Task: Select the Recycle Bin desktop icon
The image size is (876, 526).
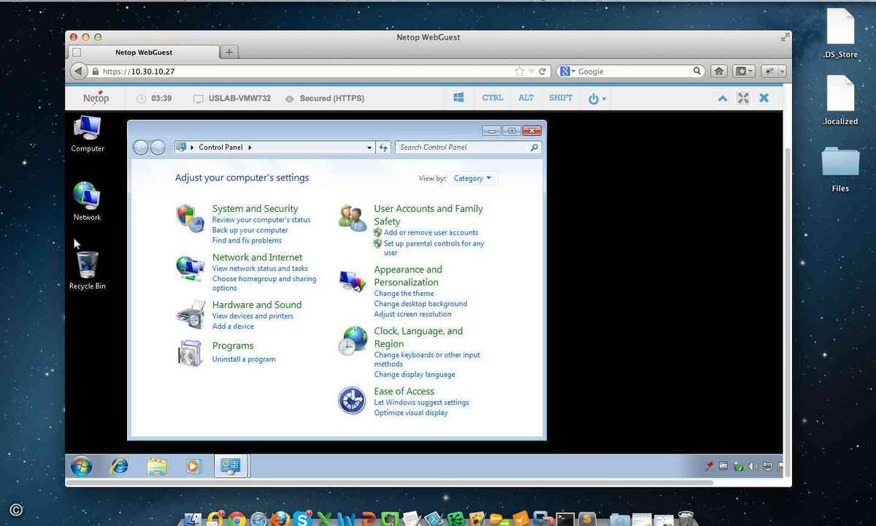Action: (x=88, y=270)
